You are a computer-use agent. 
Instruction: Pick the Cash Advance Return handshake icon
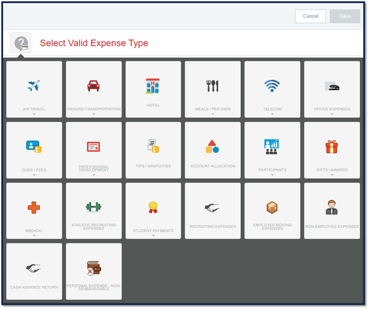34,268
